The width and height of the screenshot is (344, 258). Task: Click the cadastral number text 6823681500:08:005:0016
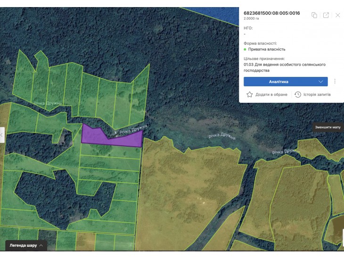pyautogui.click(x=271, y=13)
